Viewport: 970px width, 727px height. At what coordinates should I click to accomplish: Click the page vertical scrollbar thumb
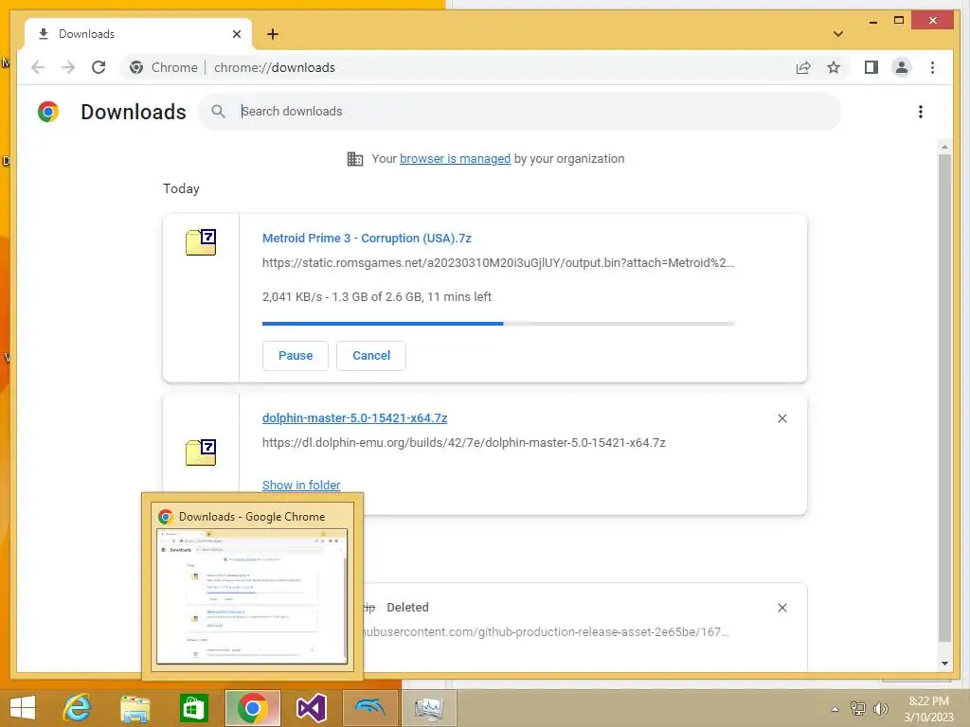(944, 399)
